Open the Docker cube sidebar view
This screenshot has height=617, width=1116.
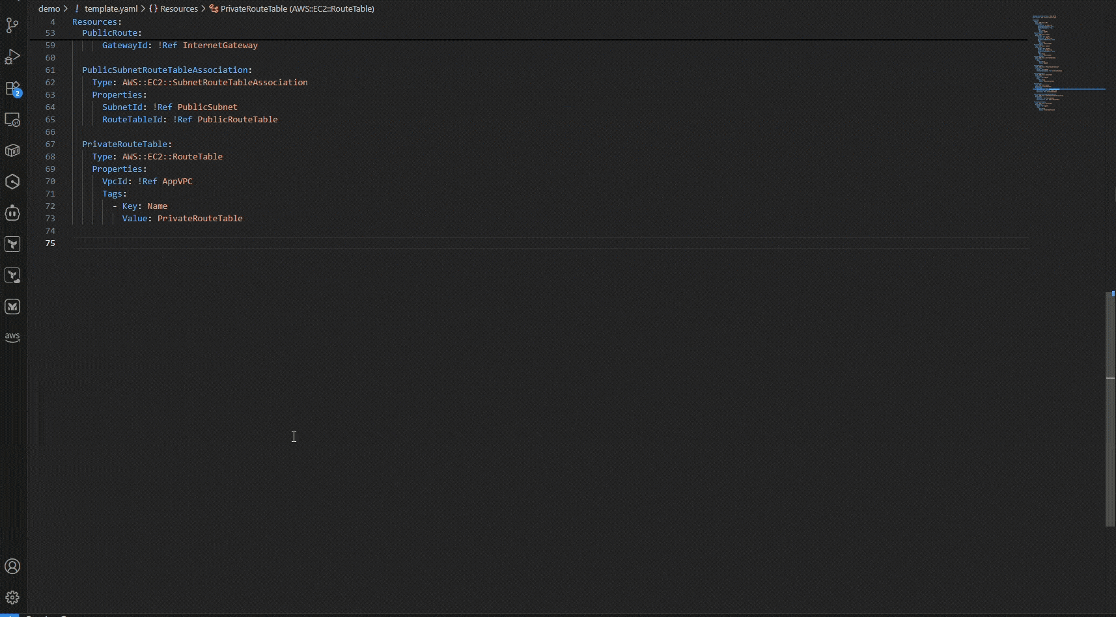pyautogui.click(x=12, y=150)
